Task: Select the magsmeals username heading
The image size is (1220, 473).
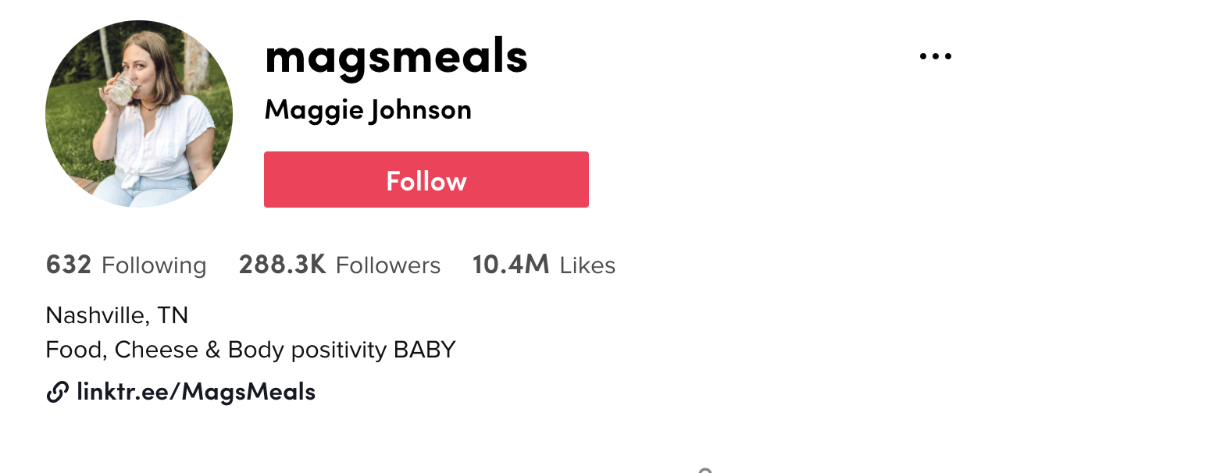Action: (397, 56)
